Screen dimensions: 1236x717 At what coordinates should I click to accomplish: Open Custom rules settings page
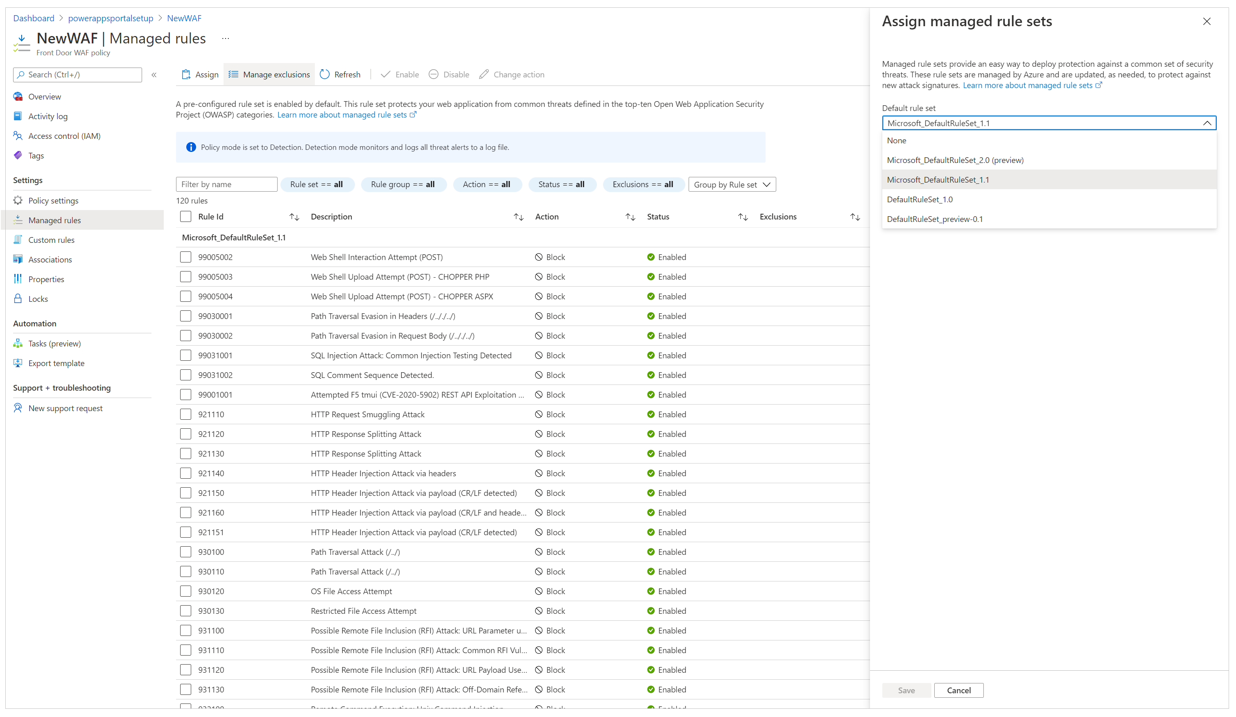(x=51, y=239)
